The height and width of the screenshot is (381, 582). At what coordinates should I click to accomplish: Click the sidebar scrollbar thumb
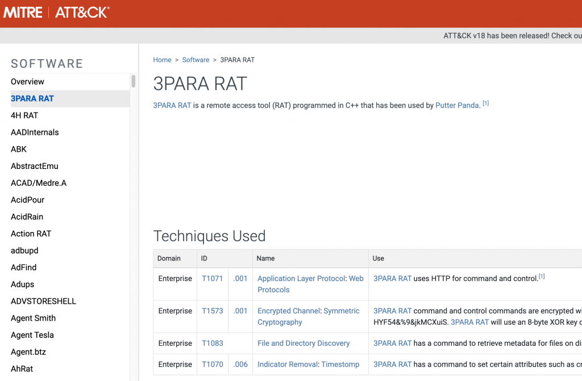pos(134,81)
